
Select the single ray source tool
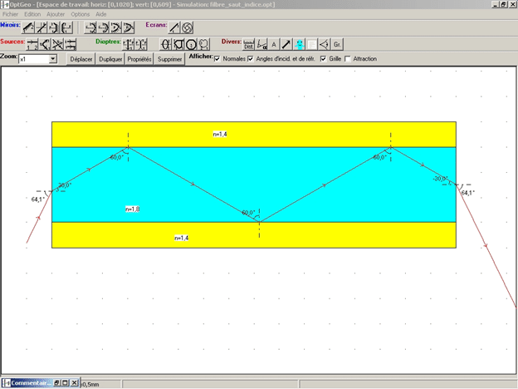click(x=32, y=44)
